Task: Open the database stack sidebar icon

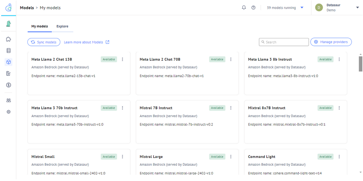Action: pyautogui.click(x=8, y=51)
